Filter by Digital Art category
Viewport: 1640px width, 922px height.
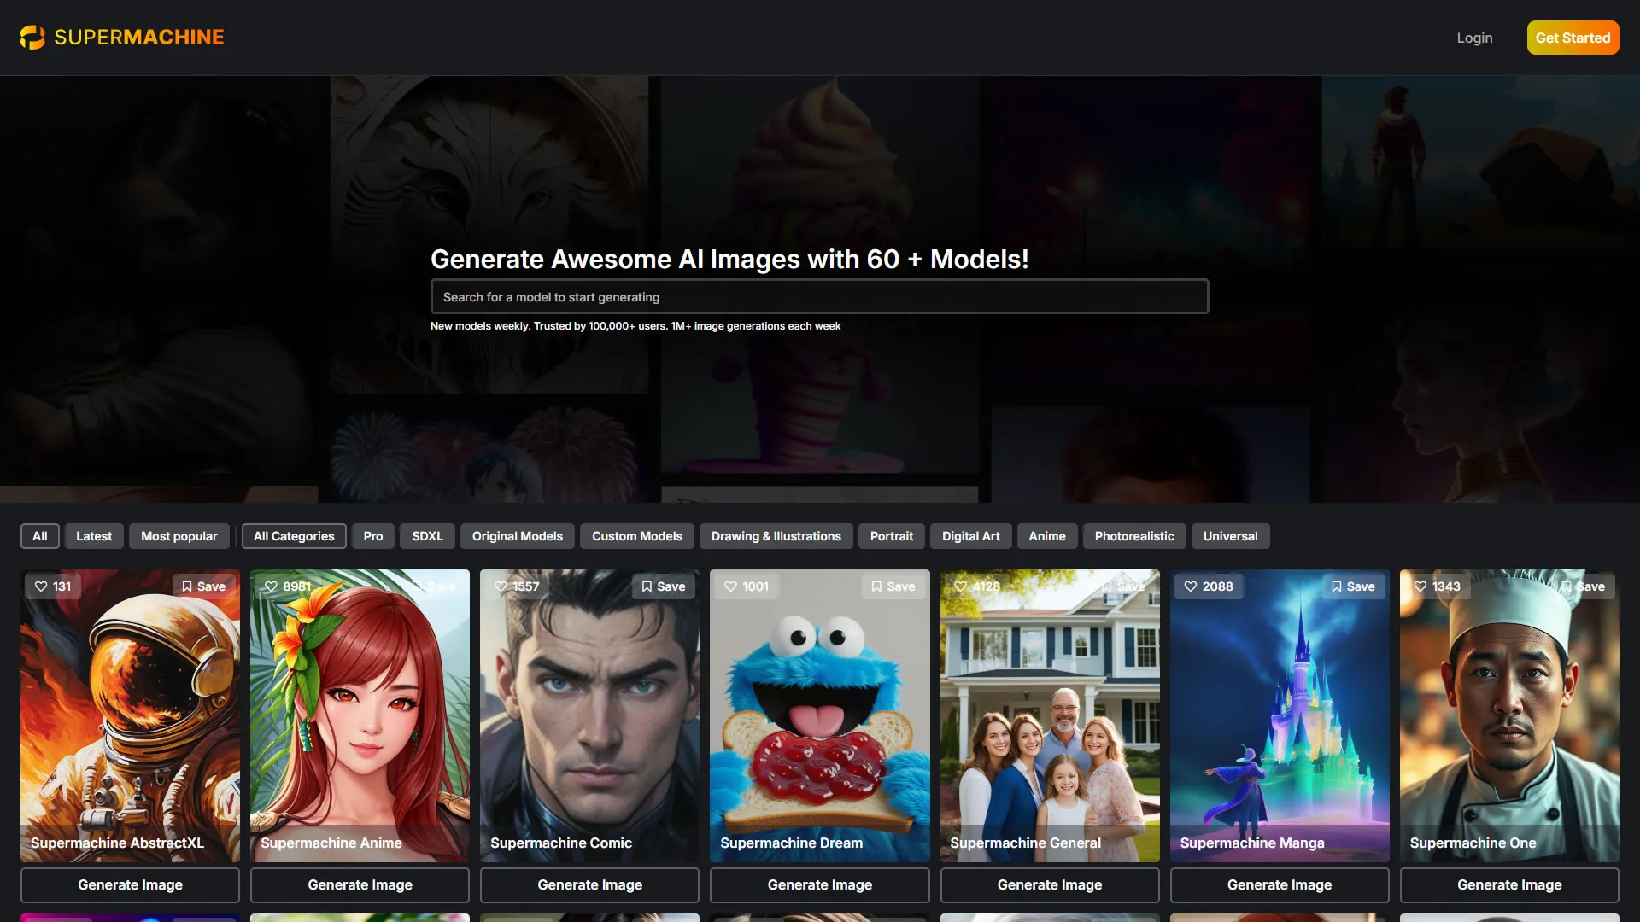(971, 536)
